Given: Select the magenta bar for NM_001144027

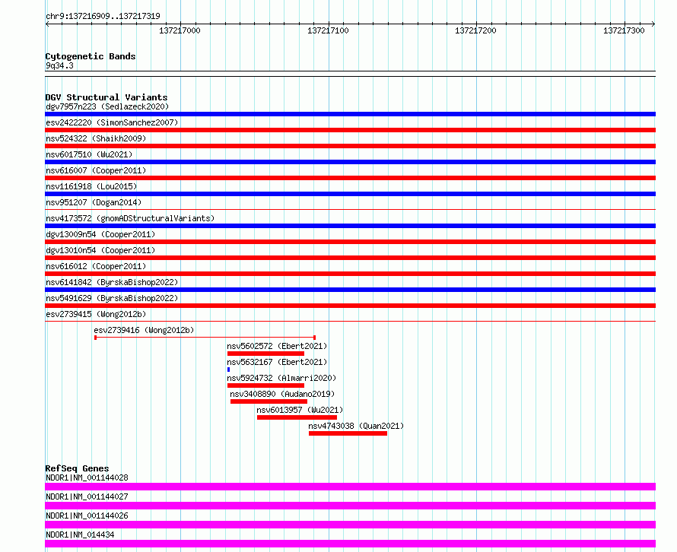Looking at the screenshot, I should (x=350, y=506).
